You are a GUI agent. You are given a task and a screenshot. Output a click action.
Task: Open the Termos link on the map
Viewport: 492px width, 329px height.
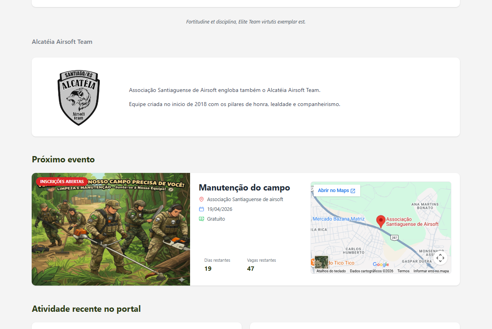pyautogui.click(x=403, y=271)
